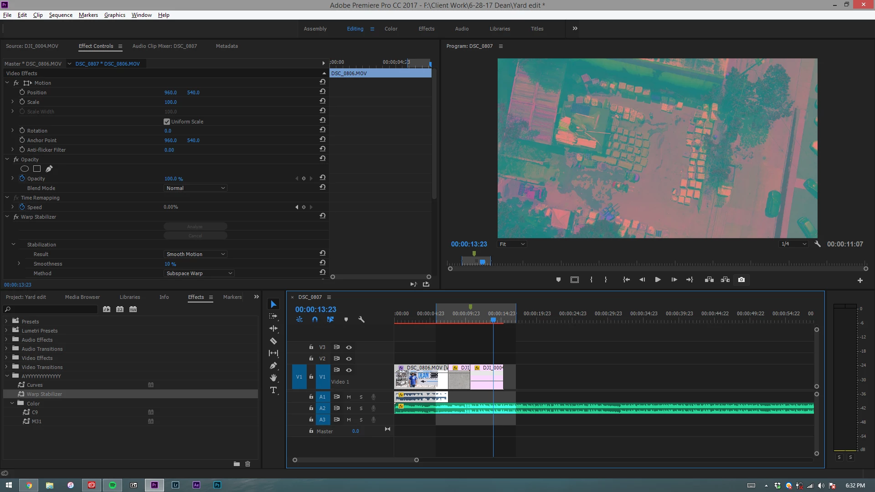Select the Hand tool
This screenshot has width=875, height=492.
273,378
